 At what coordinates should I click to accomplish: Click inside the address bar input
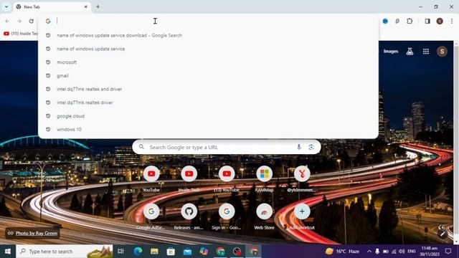pos(208,21)
